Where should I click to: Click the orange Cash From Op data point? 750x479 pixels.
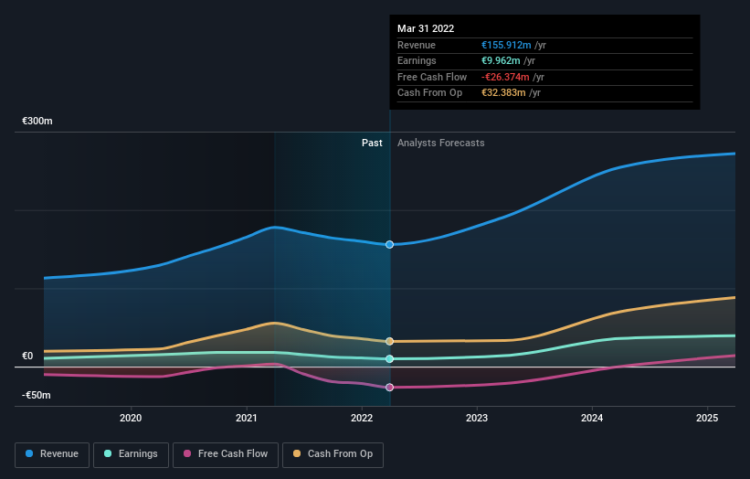pyautogui.click(x=389, y=341)
